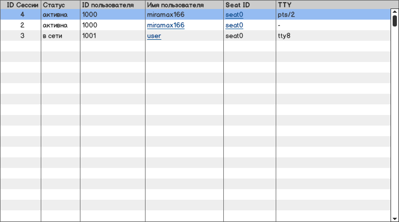Click the tty8 cell
Screen dimensions: 399x222
284,36
